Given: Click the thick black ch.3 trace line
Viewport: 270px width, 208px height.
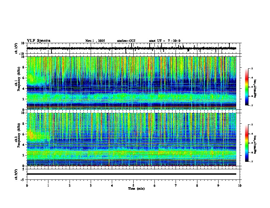Looking at the screenshot, I should [131, 174].
